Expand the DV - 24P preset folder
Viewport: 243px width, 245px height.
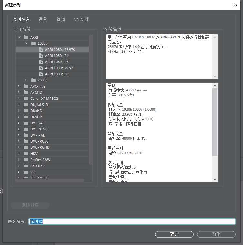(x=19, y=123)
